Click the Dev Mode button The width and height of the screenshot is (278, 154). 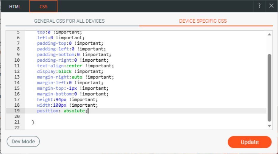(23, 141)
